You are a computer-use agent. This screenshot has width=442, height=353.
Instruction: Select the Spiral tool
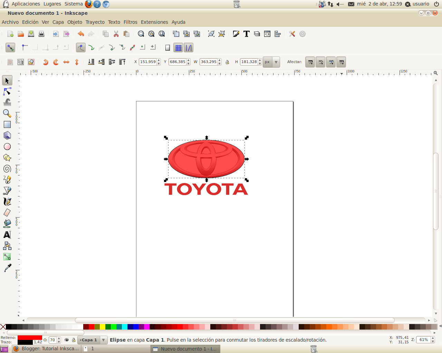pos(7,169)
